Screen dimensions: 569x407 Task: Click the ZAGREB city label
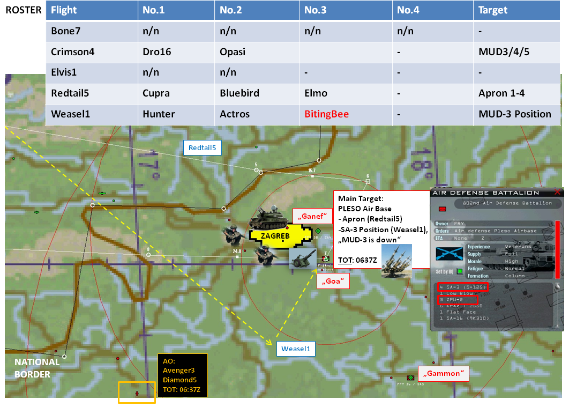point(275,236)
